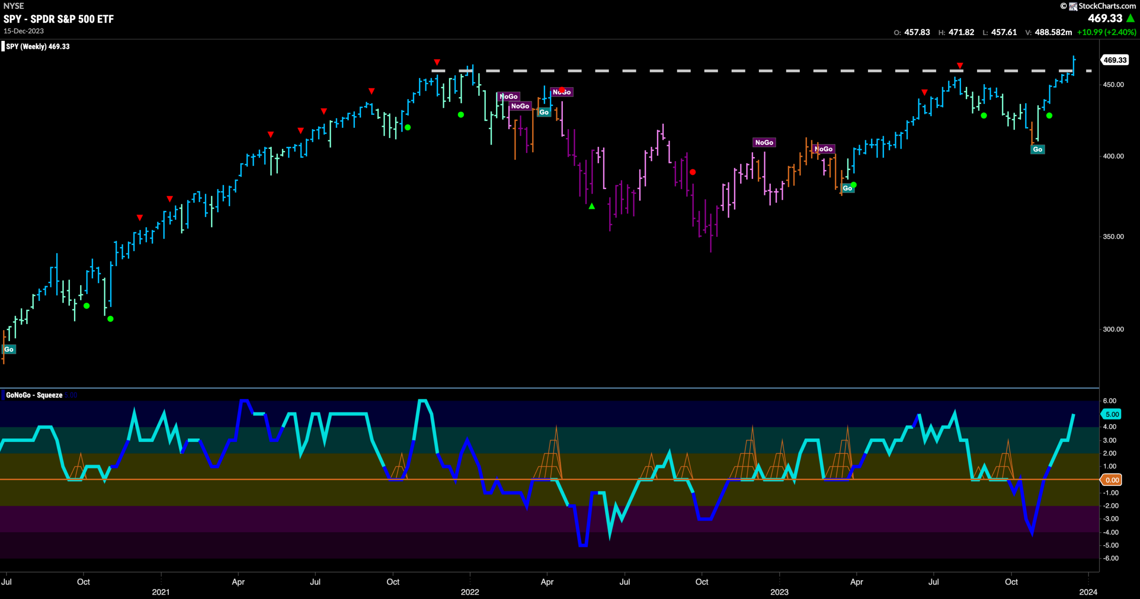Image resolution: width=1140 pixels, height=599 pixels.
Task: Click the red triangle above the July 2023 peak
Action: click(960, 66)
